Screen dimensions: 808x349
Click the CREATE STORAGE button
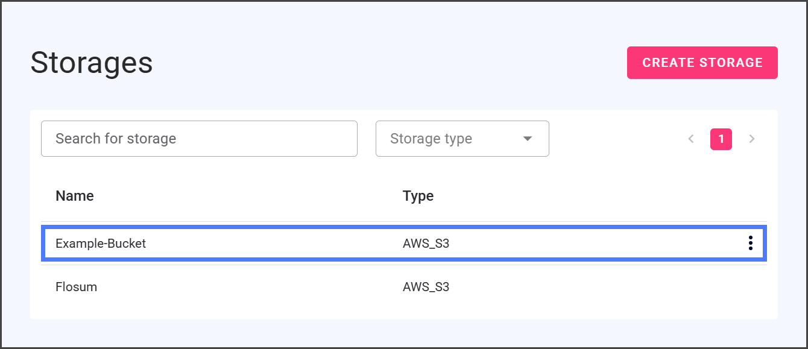pos(702,63)
